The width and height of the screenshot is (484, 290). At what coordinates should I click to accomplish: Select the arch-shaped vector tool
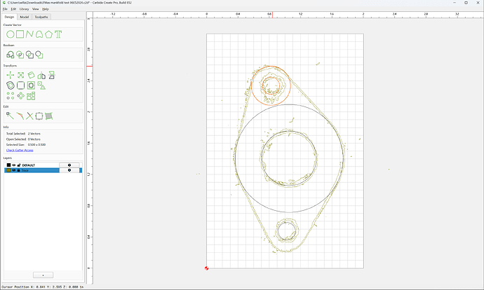coord(39,34)
